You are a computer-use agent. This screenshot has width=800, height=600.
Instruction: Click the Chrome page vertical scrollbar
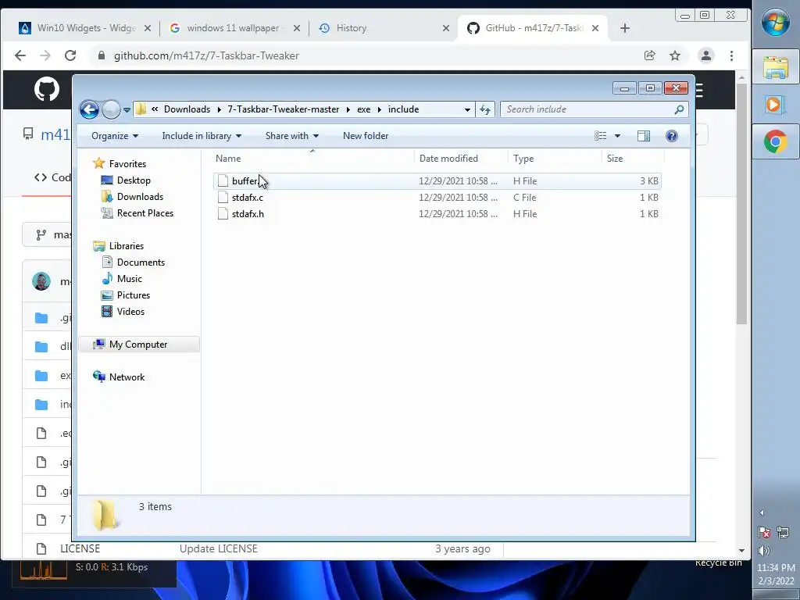[741, 203]
